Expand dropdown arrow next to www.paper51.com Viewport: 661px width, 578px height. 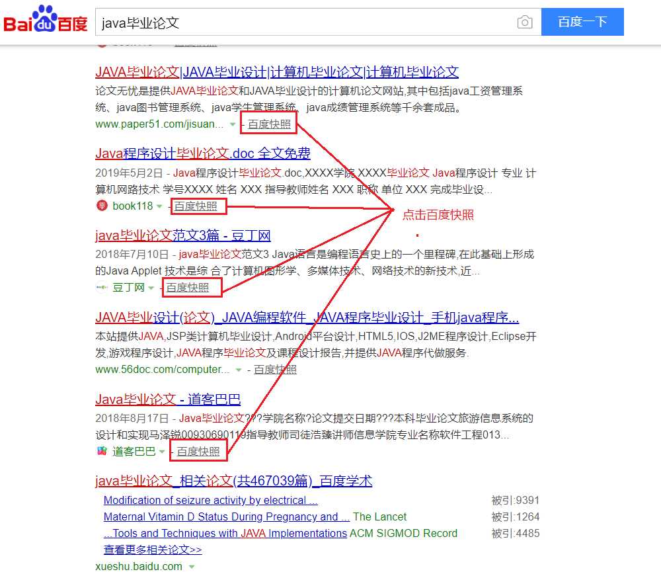tap(233, 124)
